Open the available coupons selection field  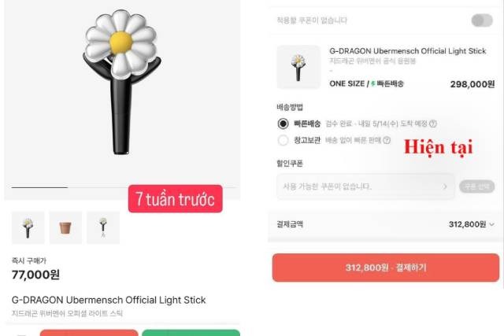coord(365,186)
